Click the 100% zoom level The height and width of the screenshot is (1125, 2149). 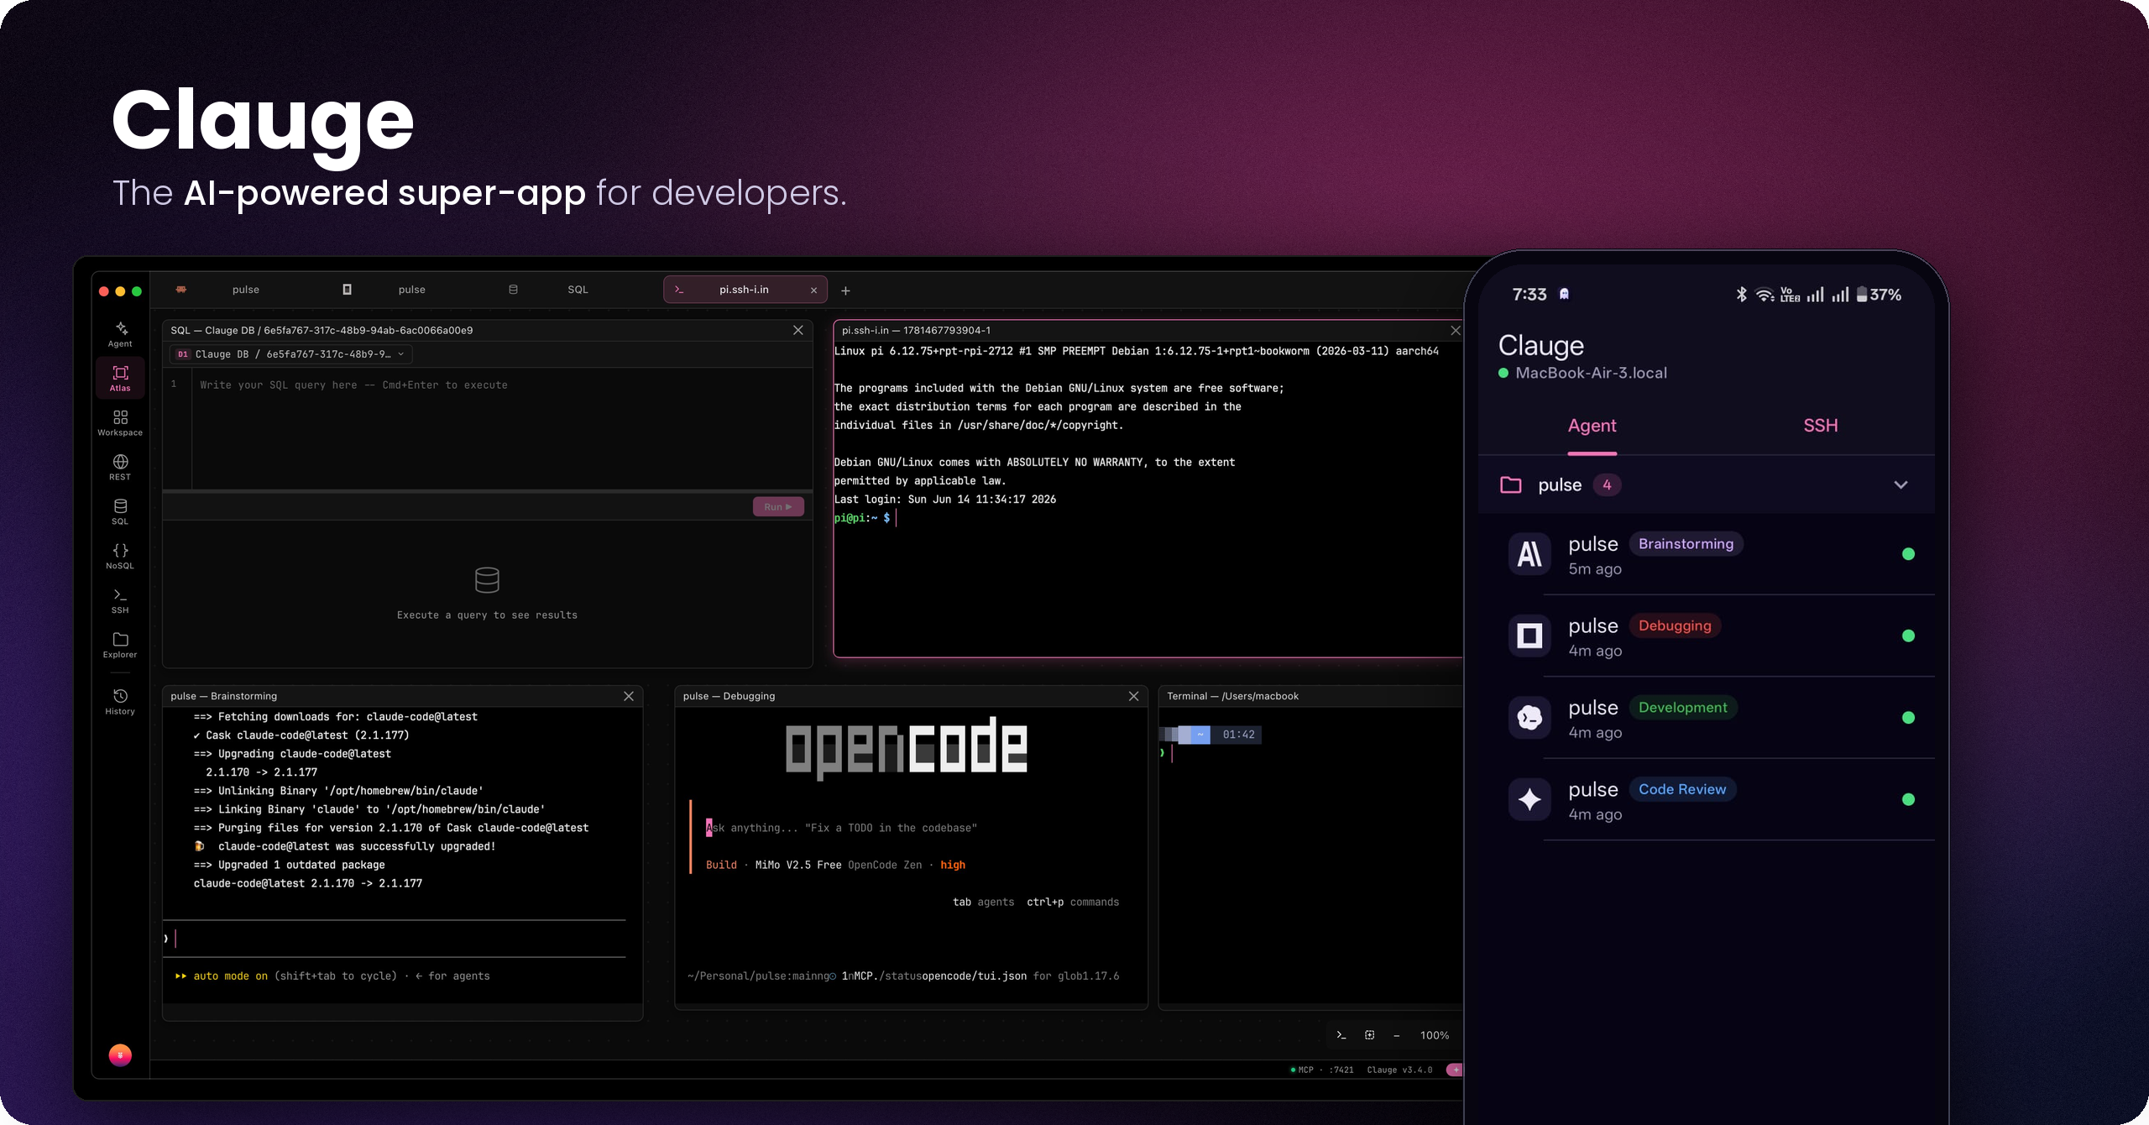point(1434,1035)
